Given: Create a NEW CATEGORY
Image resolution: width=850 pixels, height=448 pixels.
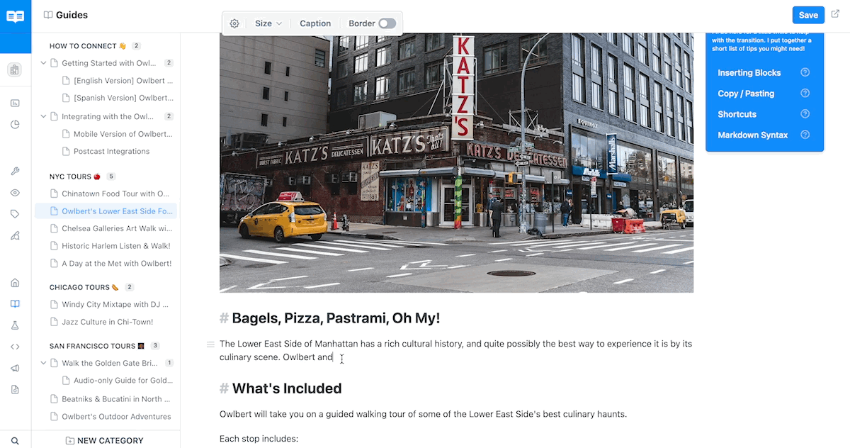Looking at the screenshot, I should (104, 440).
